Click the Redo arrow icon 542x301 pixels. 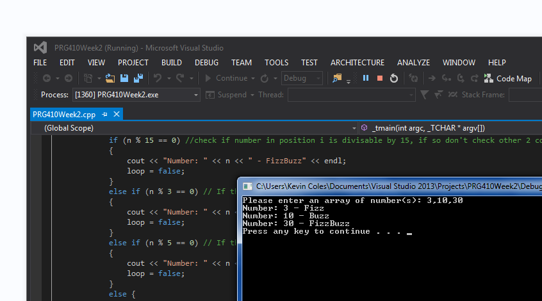pyautogui.click(x=180, y=78)
